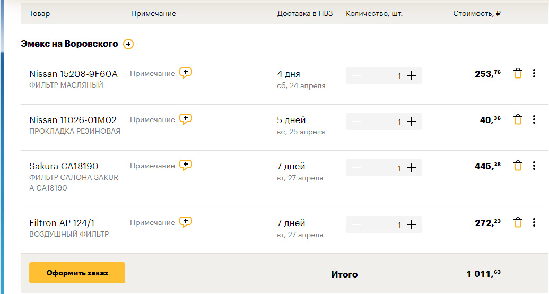Add a note to Nissan 15208-9F60A
The image size is (549, 294).
[x=185, y=73]
